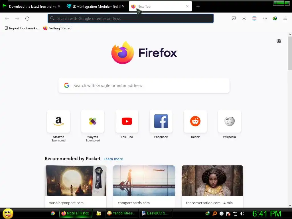Save page to Pocket from toolbar
Viewport: 292px width, 219px height.
pos(234,18)
